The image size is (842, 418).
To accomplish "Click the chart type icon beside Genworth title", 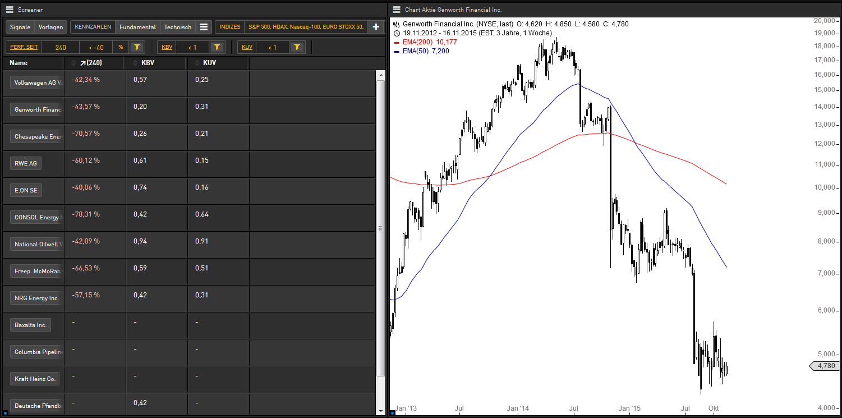I will pyautogui.click(x=397, y=24).
